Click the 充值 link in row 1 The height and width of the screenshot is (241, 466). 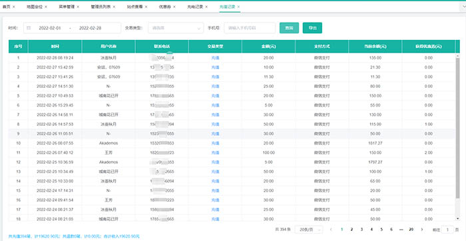pyautogui.click(x=215, y=58)
